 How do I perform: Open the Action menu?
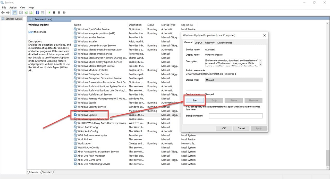13,7
